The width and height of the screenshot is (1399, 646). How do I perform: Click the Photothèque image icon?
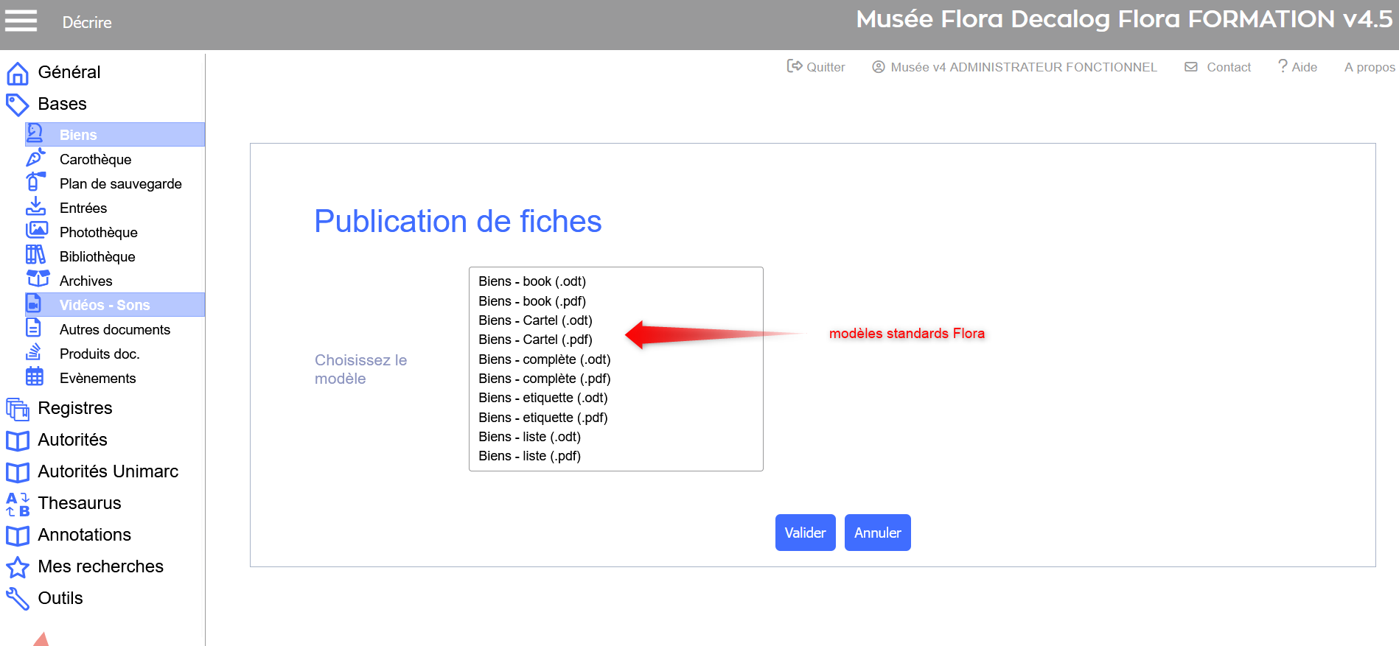(37, 231)
